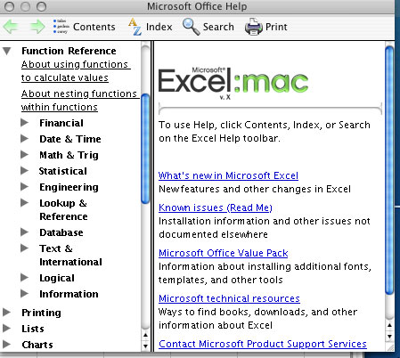Image resolution: width=400 pixels, height=358 pixels.
Task: Click right pane scrollbar up arrow
Action: pyautogui.click(x=389, y=325)
